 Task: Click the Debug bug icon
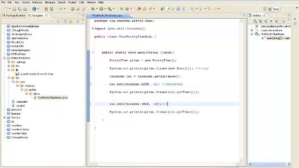coord(93,9)
